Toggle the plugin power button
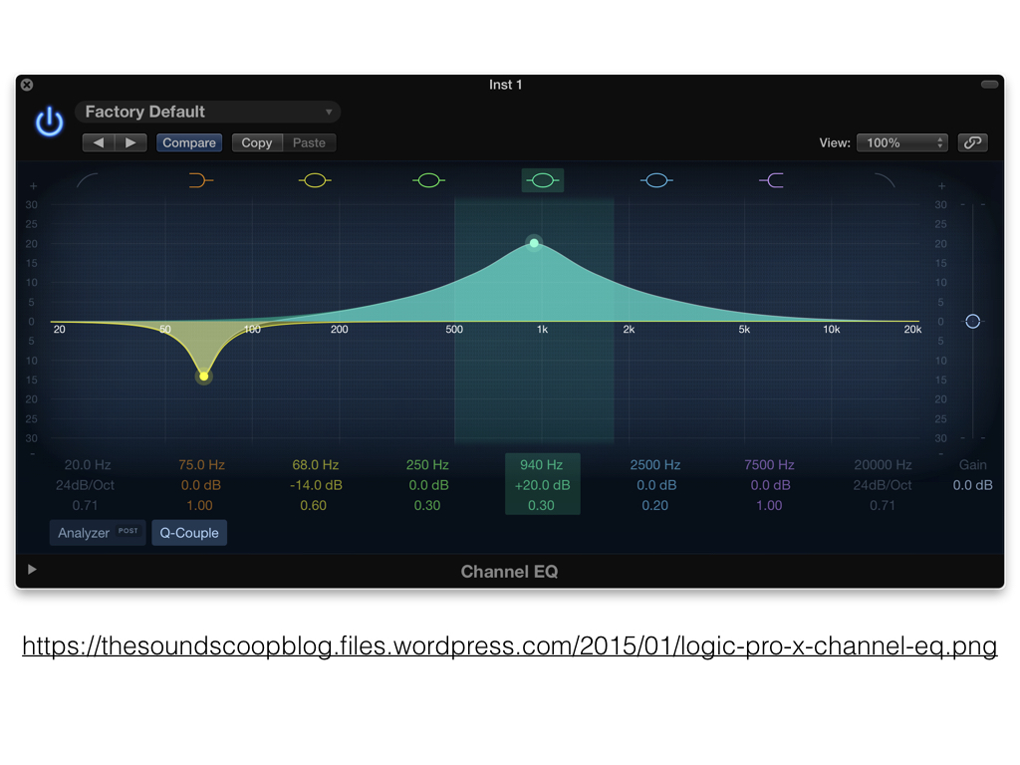 point(50,122)
